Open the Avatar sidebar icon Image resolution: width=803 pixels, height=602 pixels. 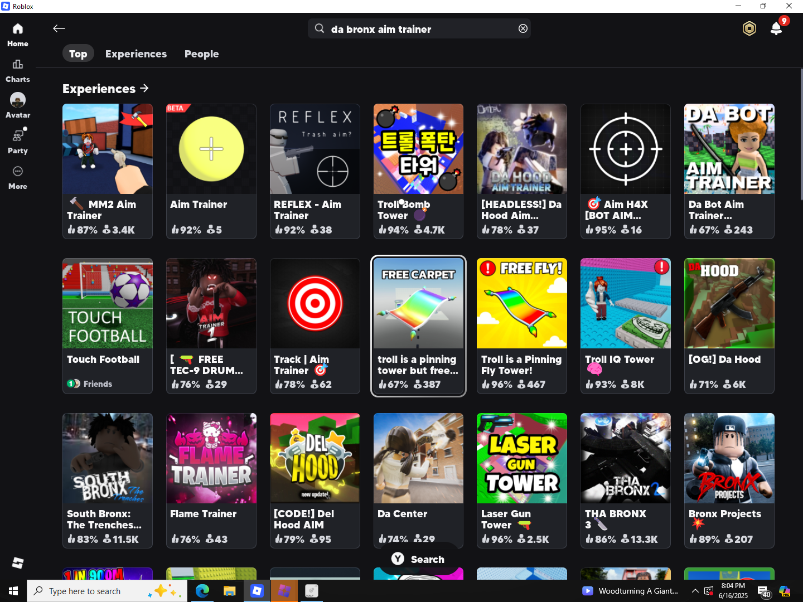18,106
